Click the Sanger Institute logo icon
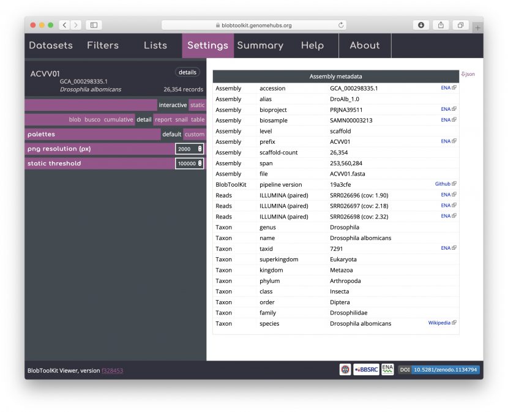 (345, 370)
